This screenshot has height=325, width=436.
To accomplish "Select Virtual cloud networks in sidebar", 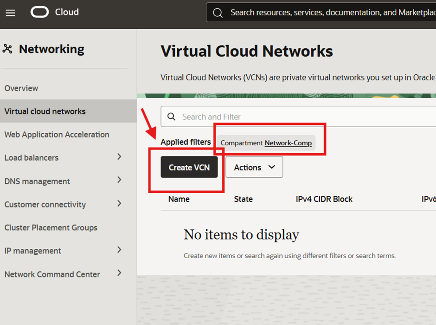I will click(45, 111).
